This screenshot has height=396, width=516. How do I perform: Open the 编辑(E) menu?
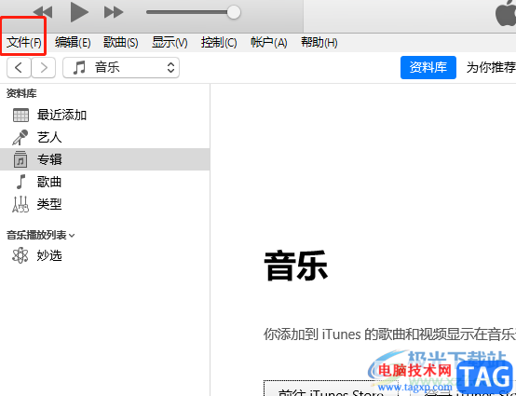[73, 42]
